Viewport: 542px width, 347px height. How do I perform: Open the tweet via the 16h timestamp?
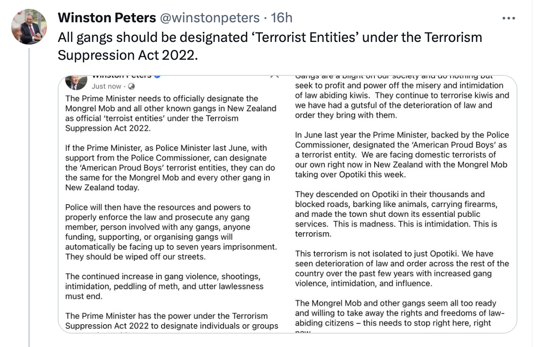point(282,18)
